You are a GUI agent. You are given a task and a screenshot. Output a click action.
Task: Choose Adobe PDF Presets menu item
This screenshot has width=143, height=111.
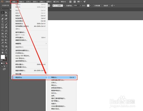click(30, 56)
